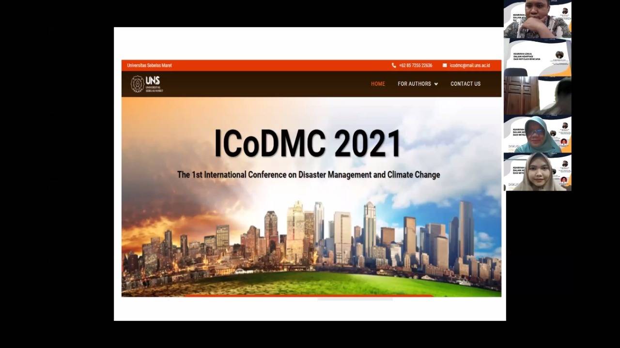Click the UNS circular emblem logo
This screenshot has width=620, height=348.
(x=138, y=84)
